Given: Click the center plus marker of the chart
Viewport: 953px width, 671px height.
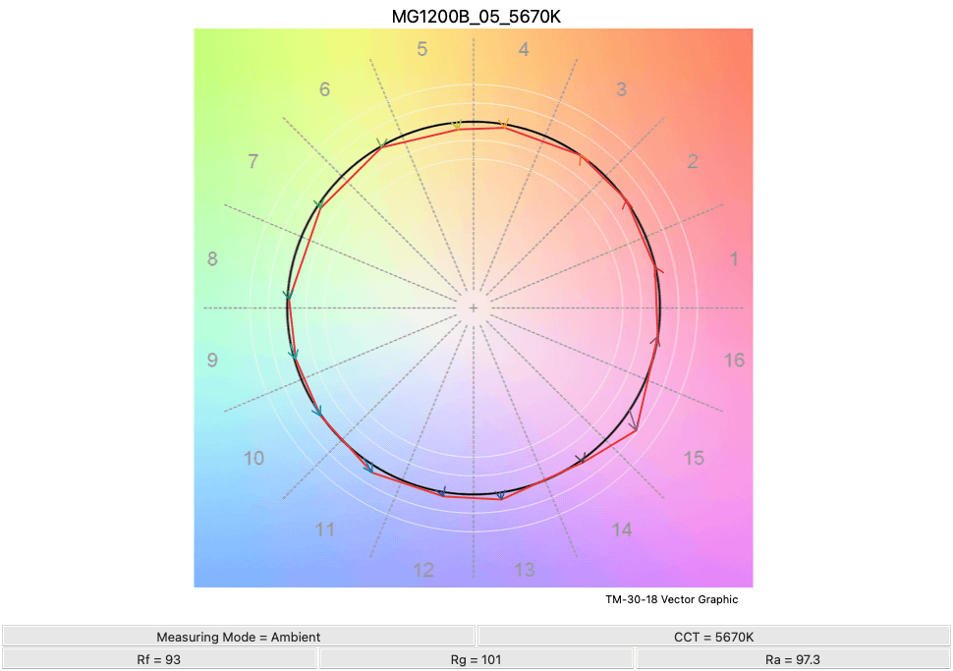Looking at the screenshot, I should [x=474, y=308].
